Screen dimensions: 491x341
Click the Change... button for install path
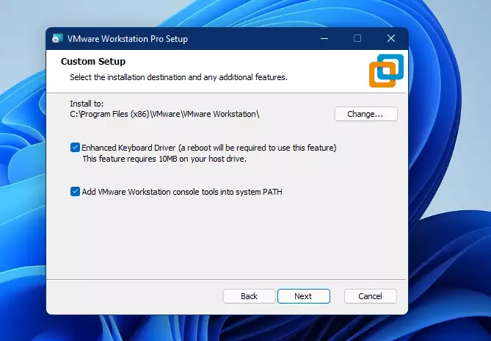coord(365,114)
